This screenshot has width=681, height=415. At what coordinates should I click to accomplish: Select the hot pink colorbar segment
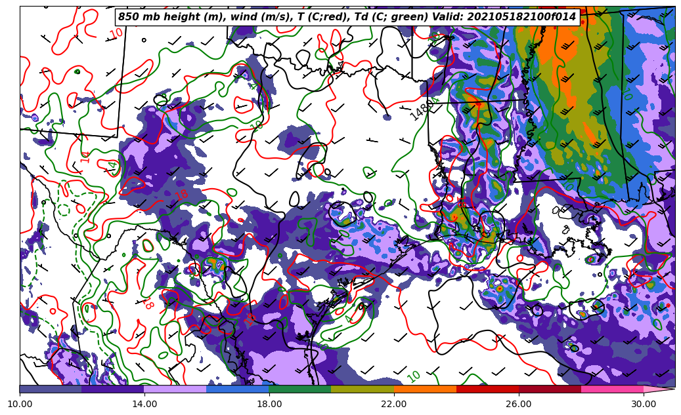coord(612,389)
